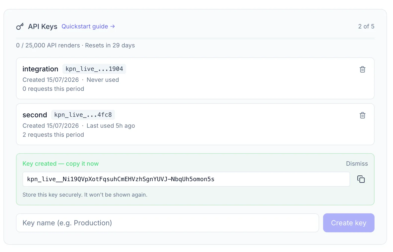Open the Quickstart guide link
Image resolution: width=393 pixels, height=252 pixels.
click(88, 26)
